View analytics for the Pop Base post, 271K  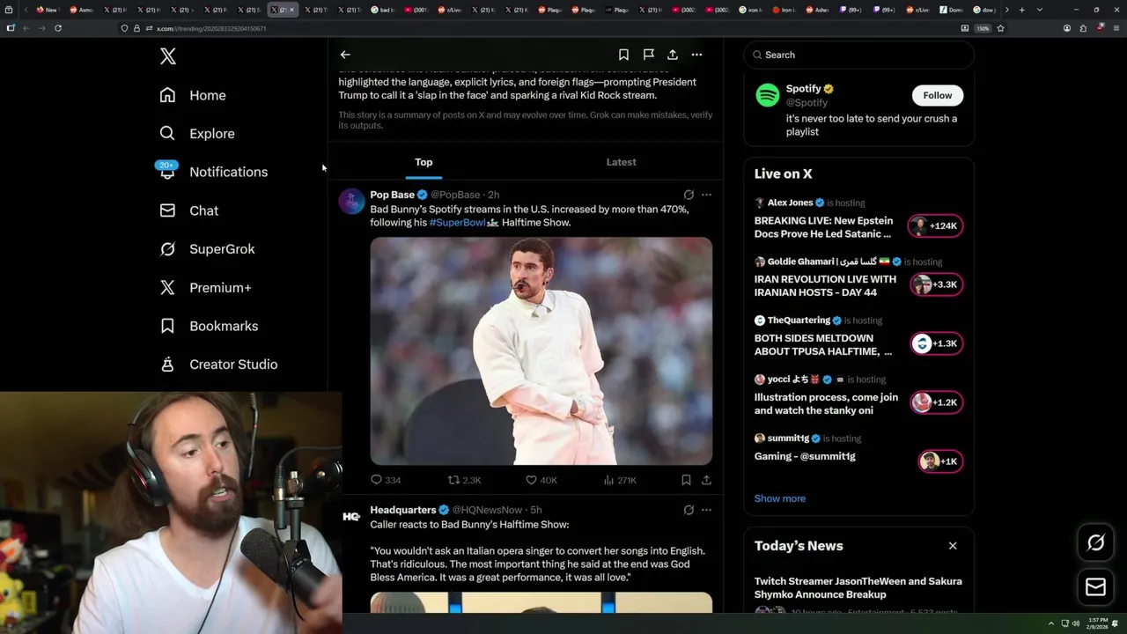point(620,480)
